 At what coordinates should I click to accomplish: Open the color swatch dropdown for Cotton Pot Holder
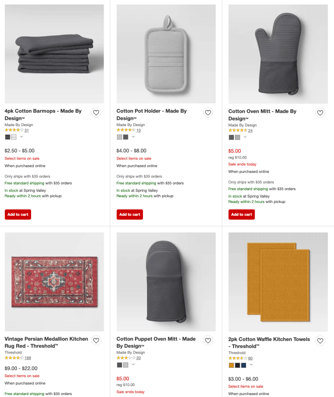tap(133, 137)
